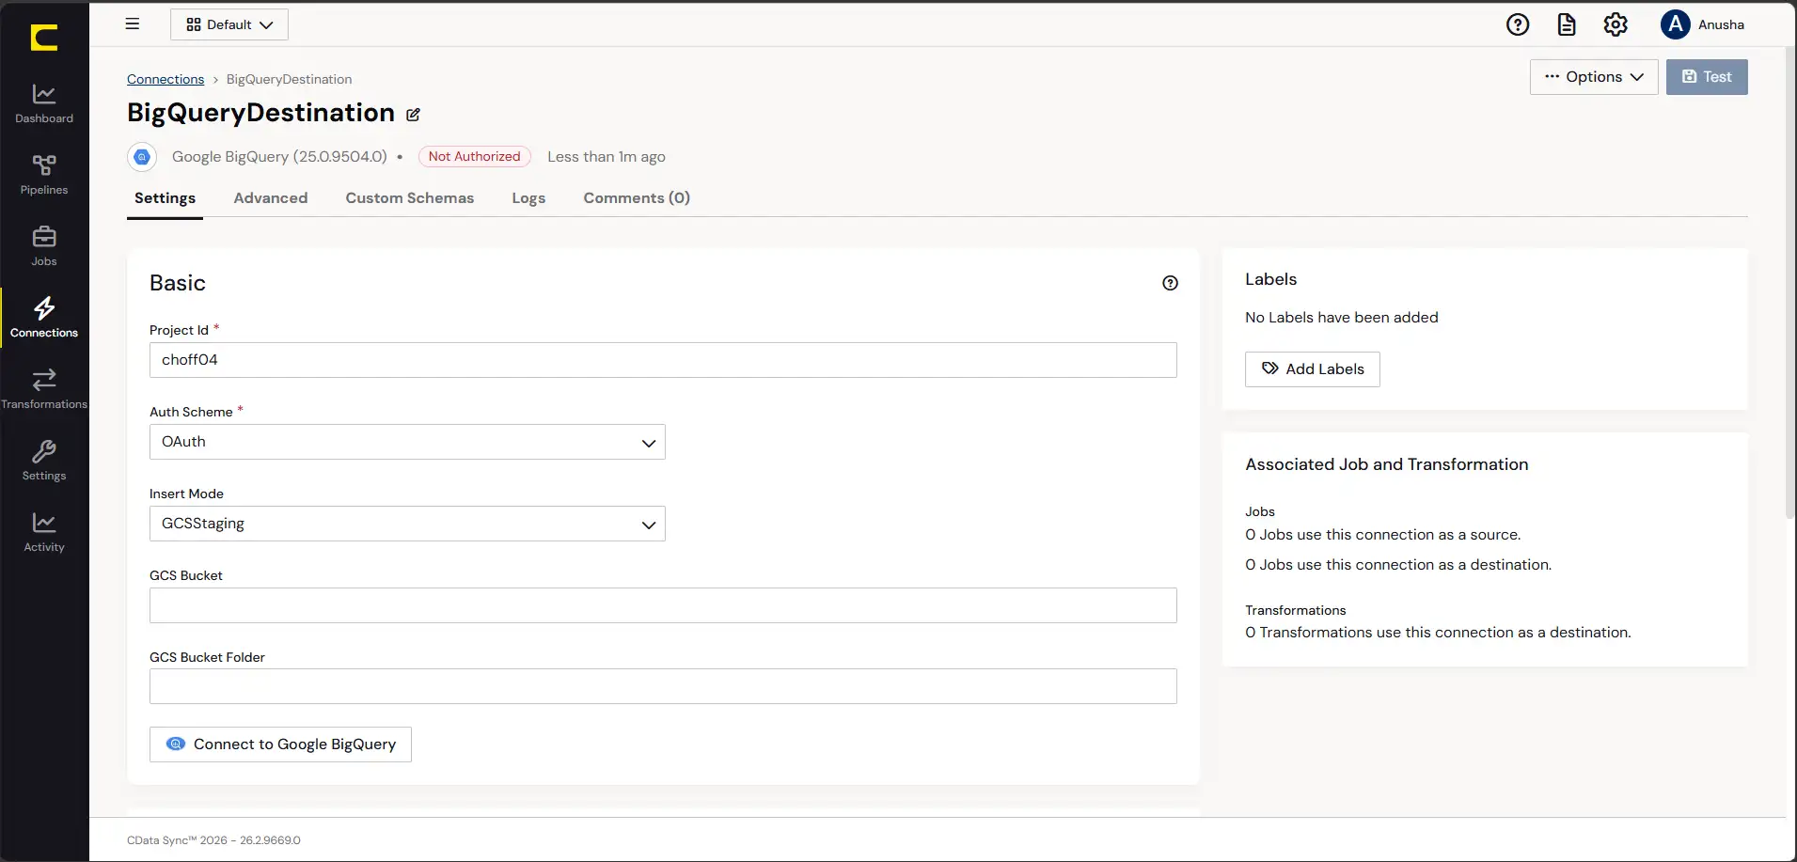Click the CData Sync logo icon
The width and height of the screenshot is (1797, 862).
(x=44, y=38)
